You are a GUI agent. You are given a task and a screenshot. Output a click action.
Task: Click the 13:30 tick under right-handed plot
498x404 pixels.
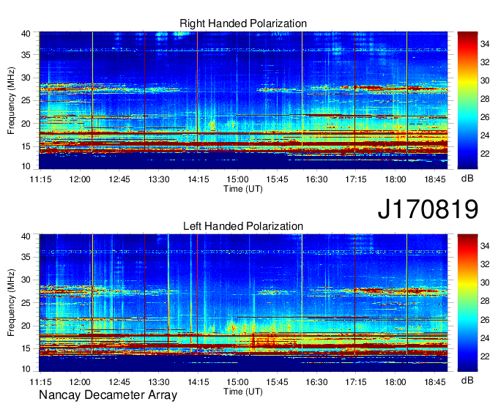click(159, 179)
